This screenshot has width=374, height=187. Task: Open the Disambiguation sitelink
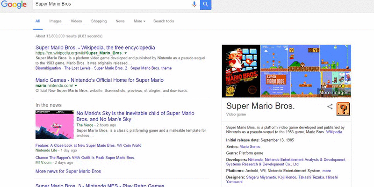(48, 68)
